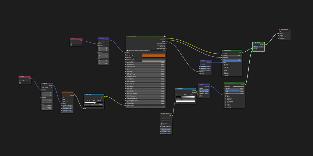Screen dimensions: 313x156
Task: Pick the Wood Color A swatch
Action: [x=154, y=54]
